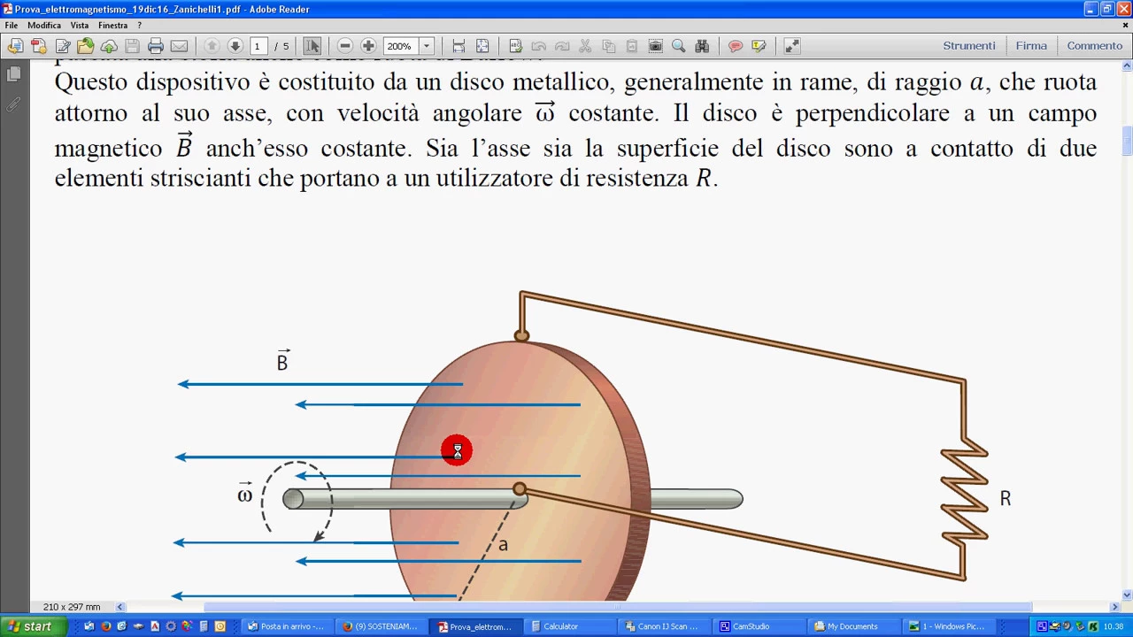Open My Documents from the taskbar
The height and width of the screenshot is (637, 1133).
[855, 626]
